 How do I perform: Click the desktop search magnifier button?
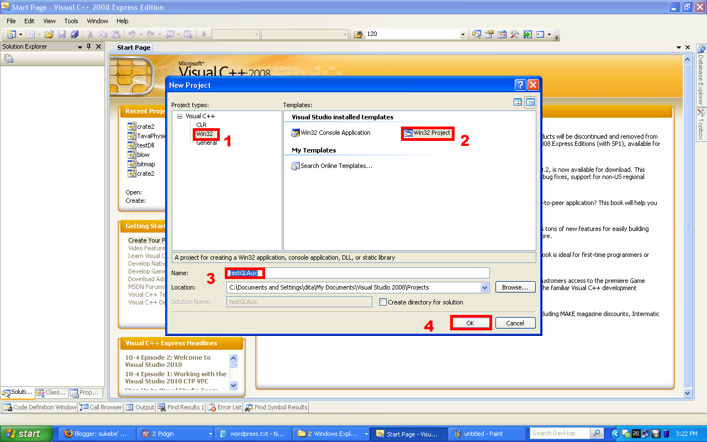(597, 433)
